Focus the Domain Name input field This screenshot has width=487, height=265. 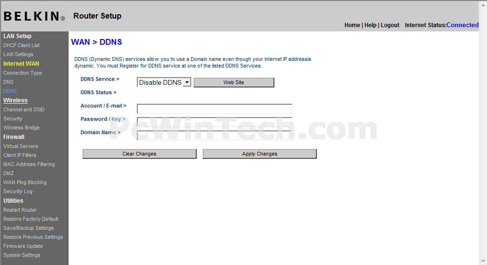[214, 136]
